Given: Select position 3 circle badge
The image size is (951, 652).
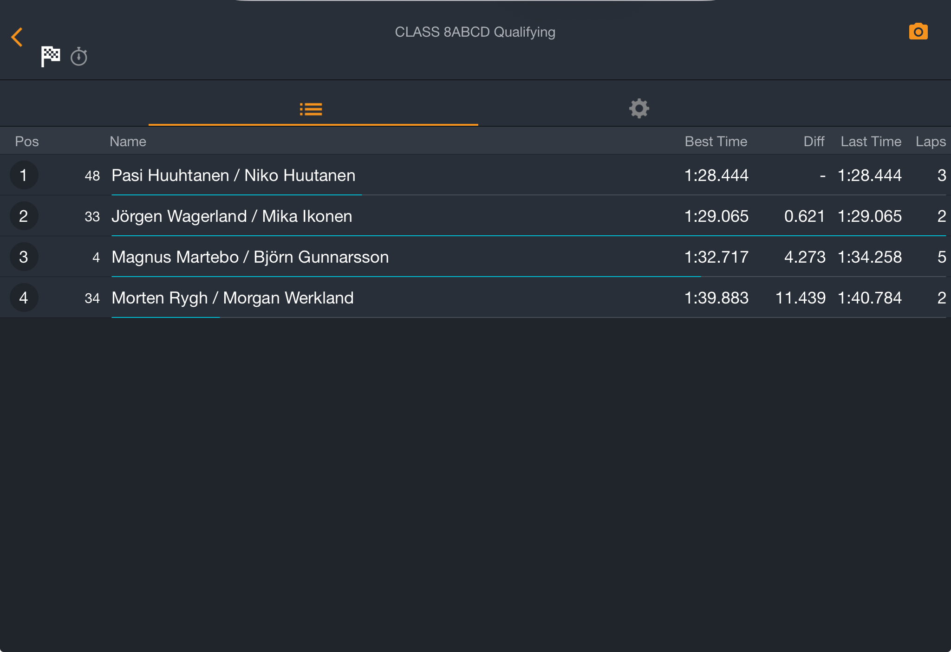Looking at the screenshot, I should coord(24,257).
